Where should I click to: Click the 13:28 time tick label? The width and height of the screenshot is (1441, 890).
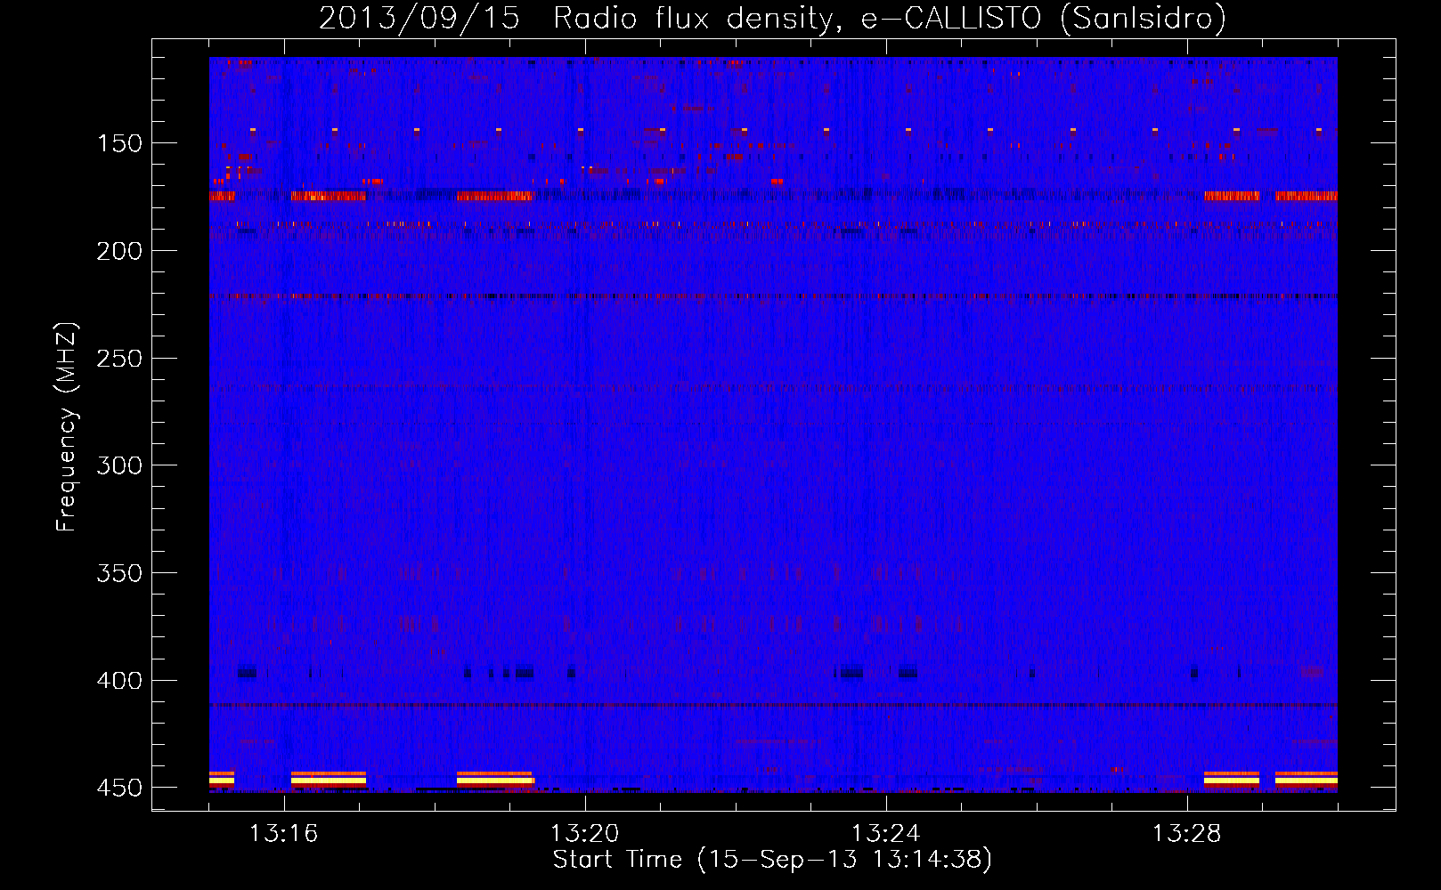pos(1187,834)
